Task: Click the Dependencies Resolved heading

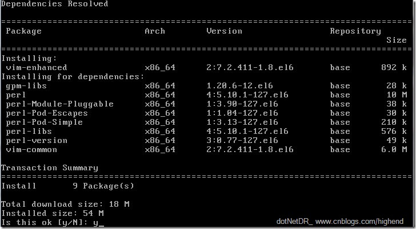Action: [x=55, y=4]
